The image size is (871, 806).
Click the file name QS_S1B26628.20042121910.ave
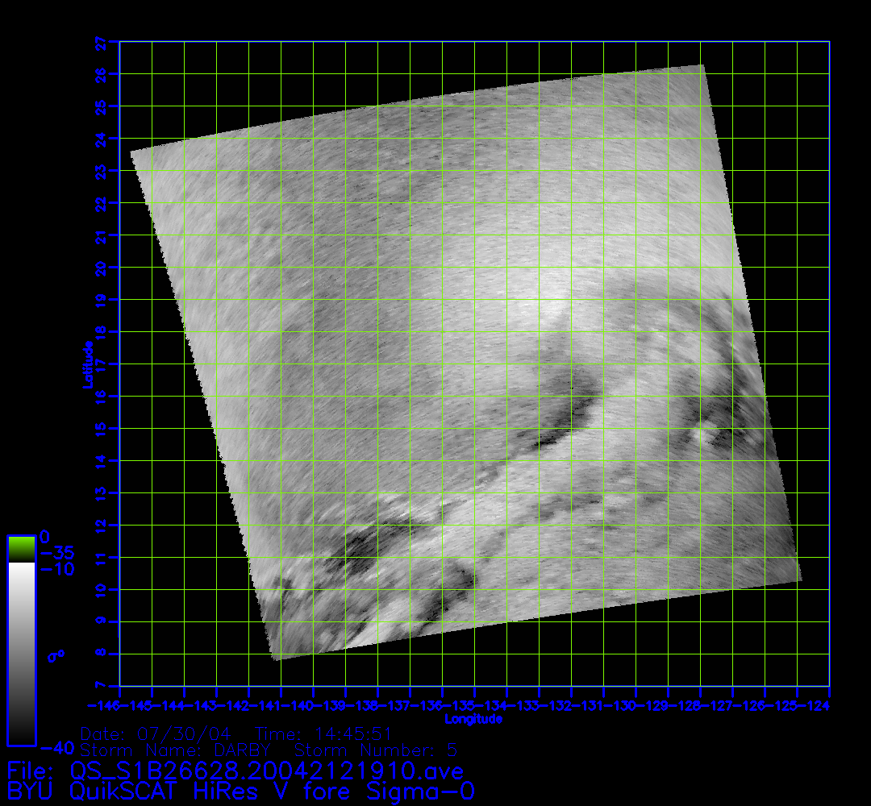pos(266,770)
